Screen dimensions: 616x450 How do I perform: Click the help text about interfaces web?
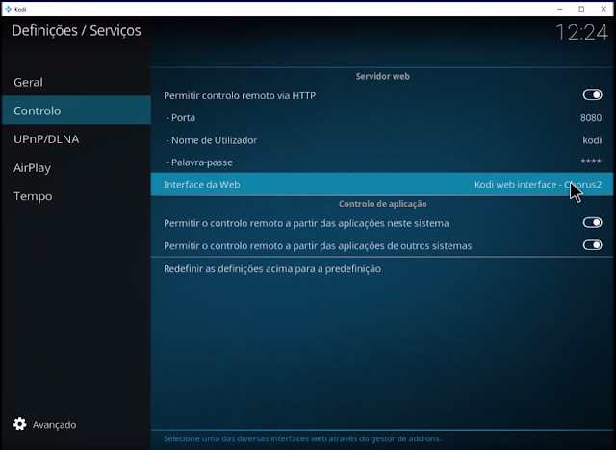click(x=302, y=438)
